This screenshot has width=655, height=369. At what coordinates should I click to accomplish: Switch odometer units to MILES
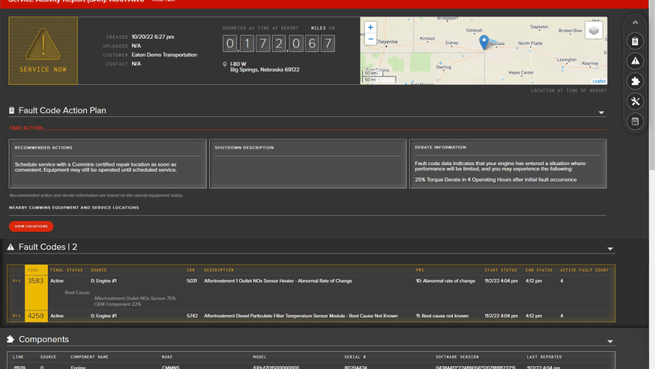pyautogui.click(x=318, y=28)
